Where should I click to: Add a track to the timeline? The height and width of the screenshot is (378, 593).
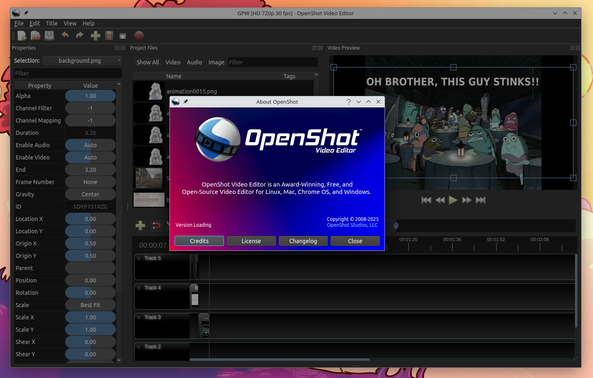click(x=140, y=225)
